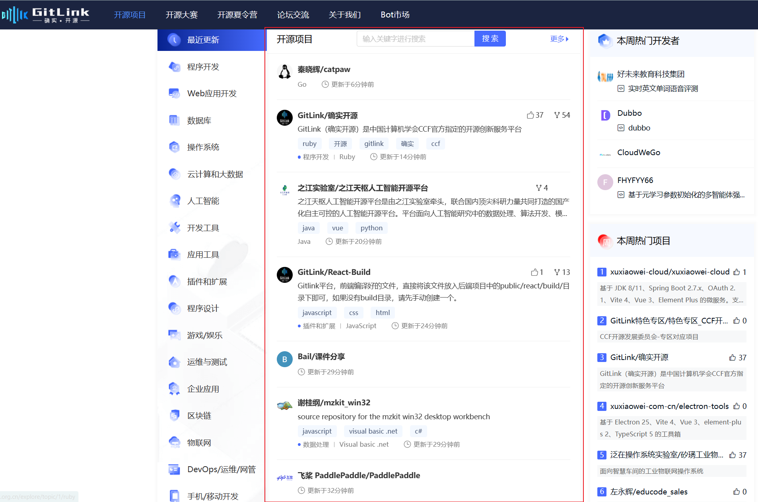The image size is (758, 502).
Task: Click the 区块链 category icon
Action: pos(174,416)
